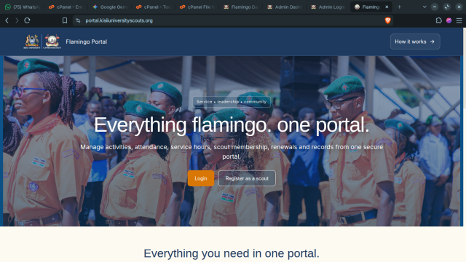
Task: Open the Brave Shields lion icon
Action: 387,20
